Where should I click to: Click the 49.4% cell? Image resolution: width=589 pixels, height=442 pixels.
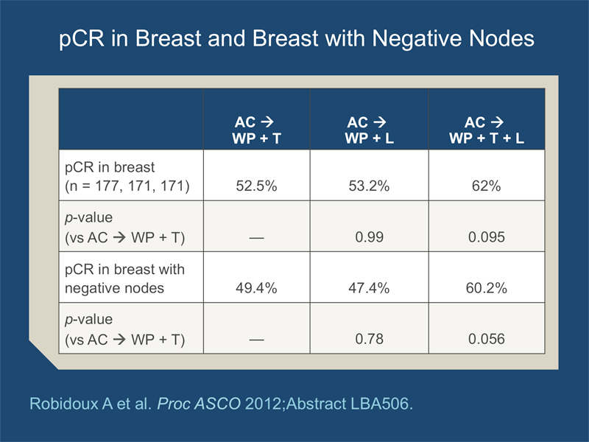click(256, 289)
